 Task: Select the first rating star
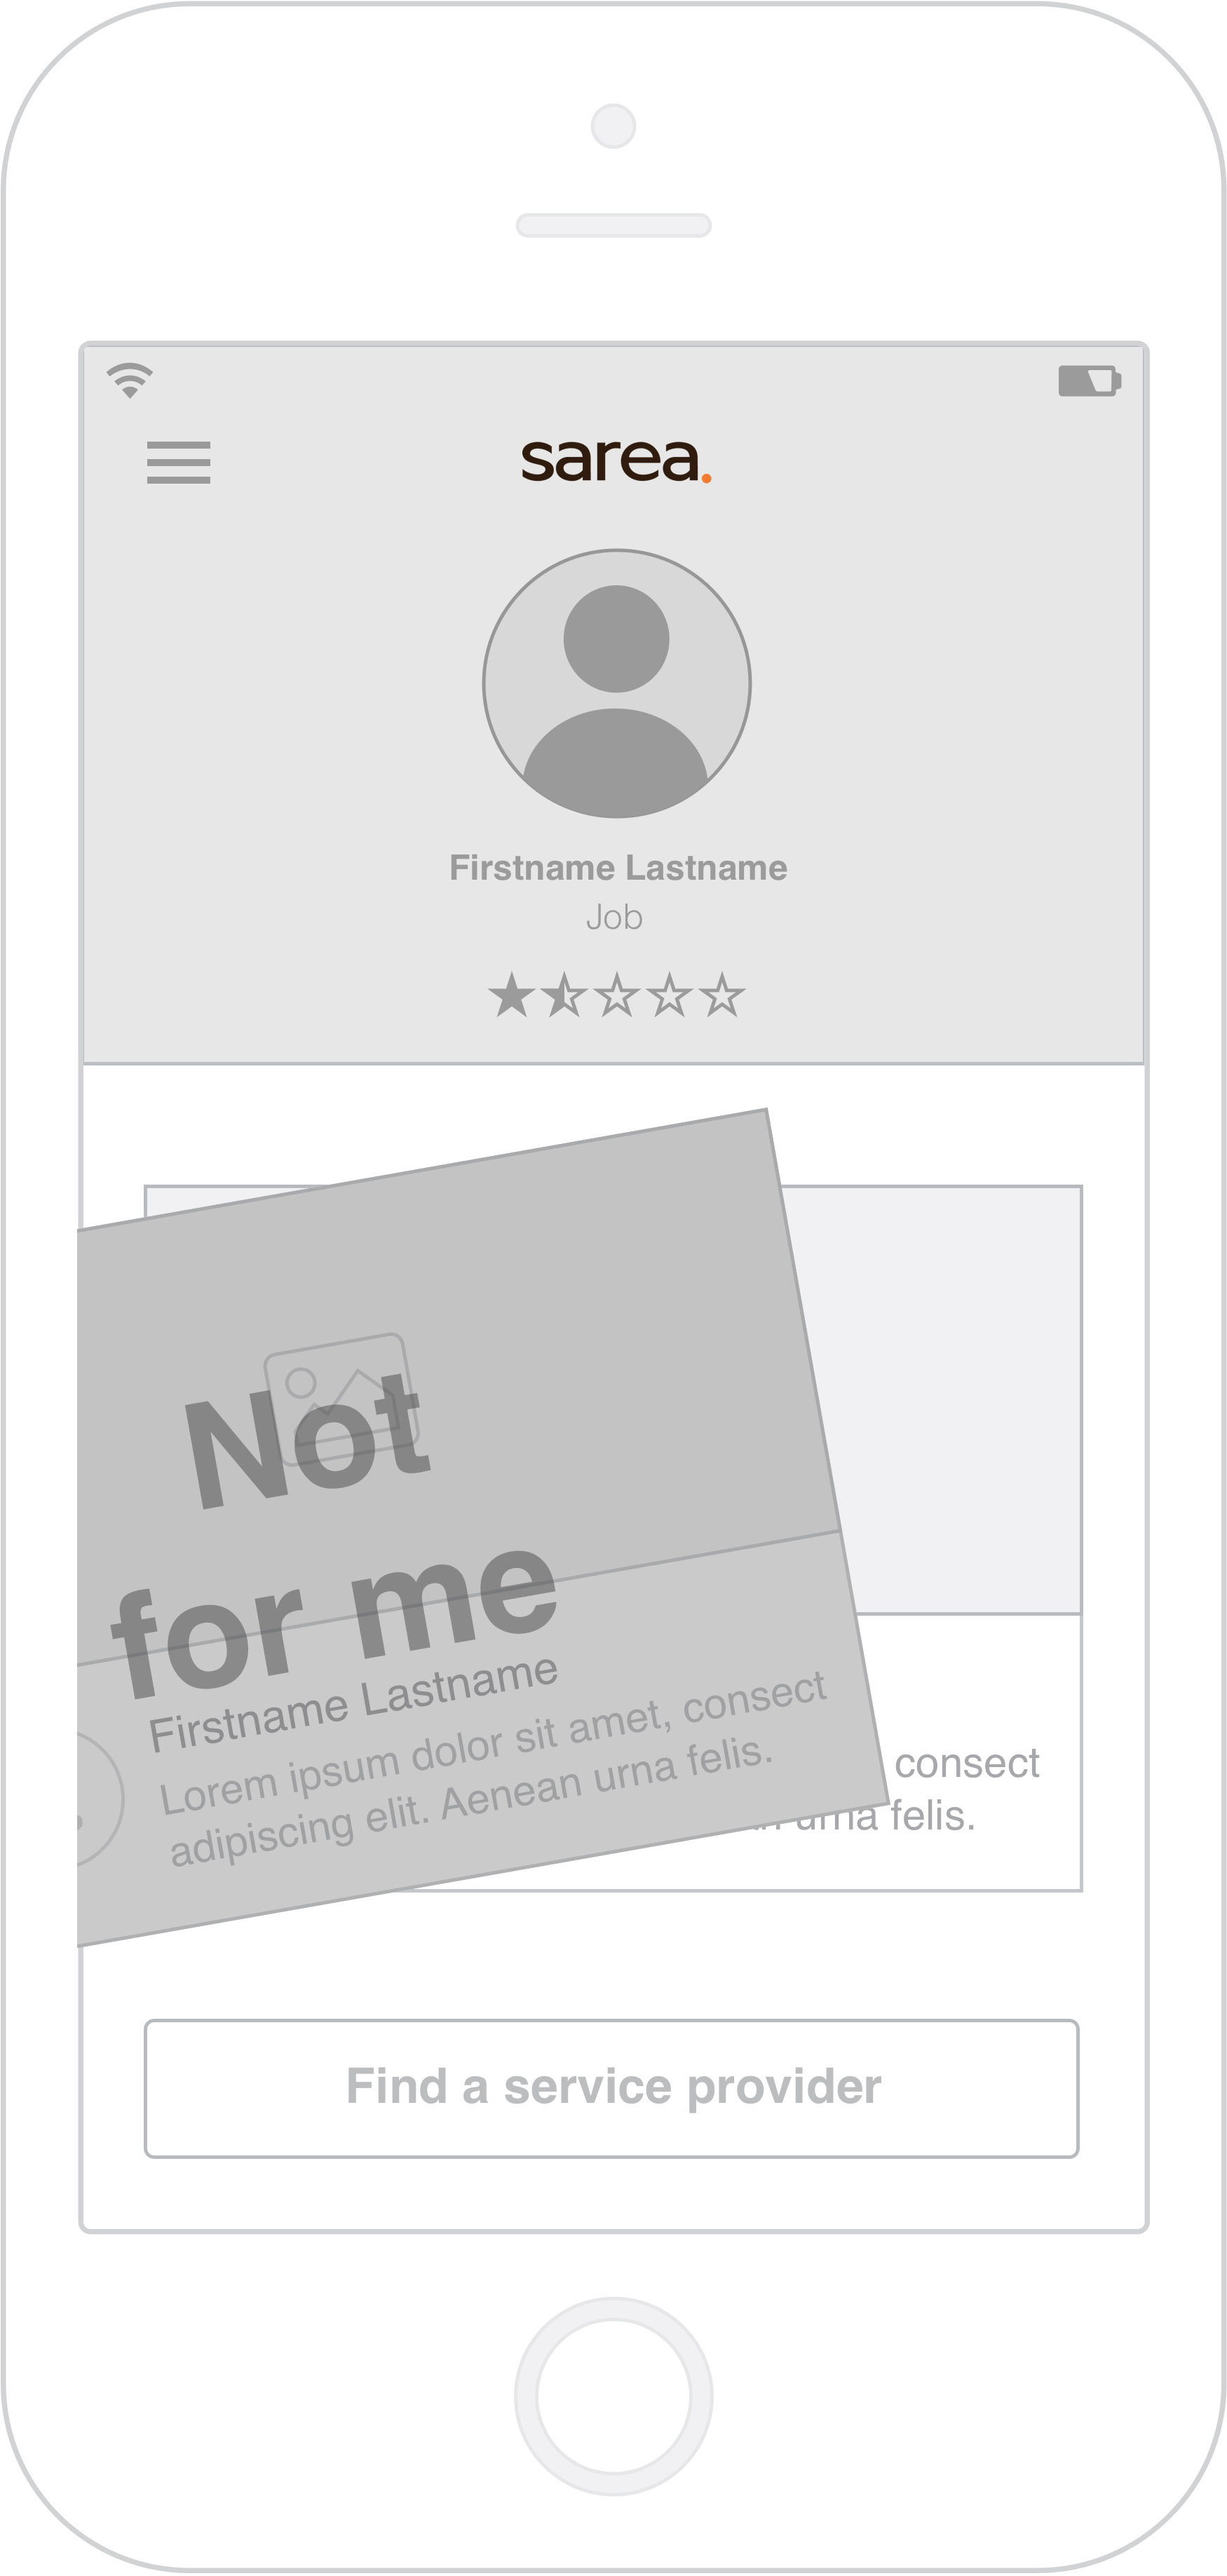[511, 995]
